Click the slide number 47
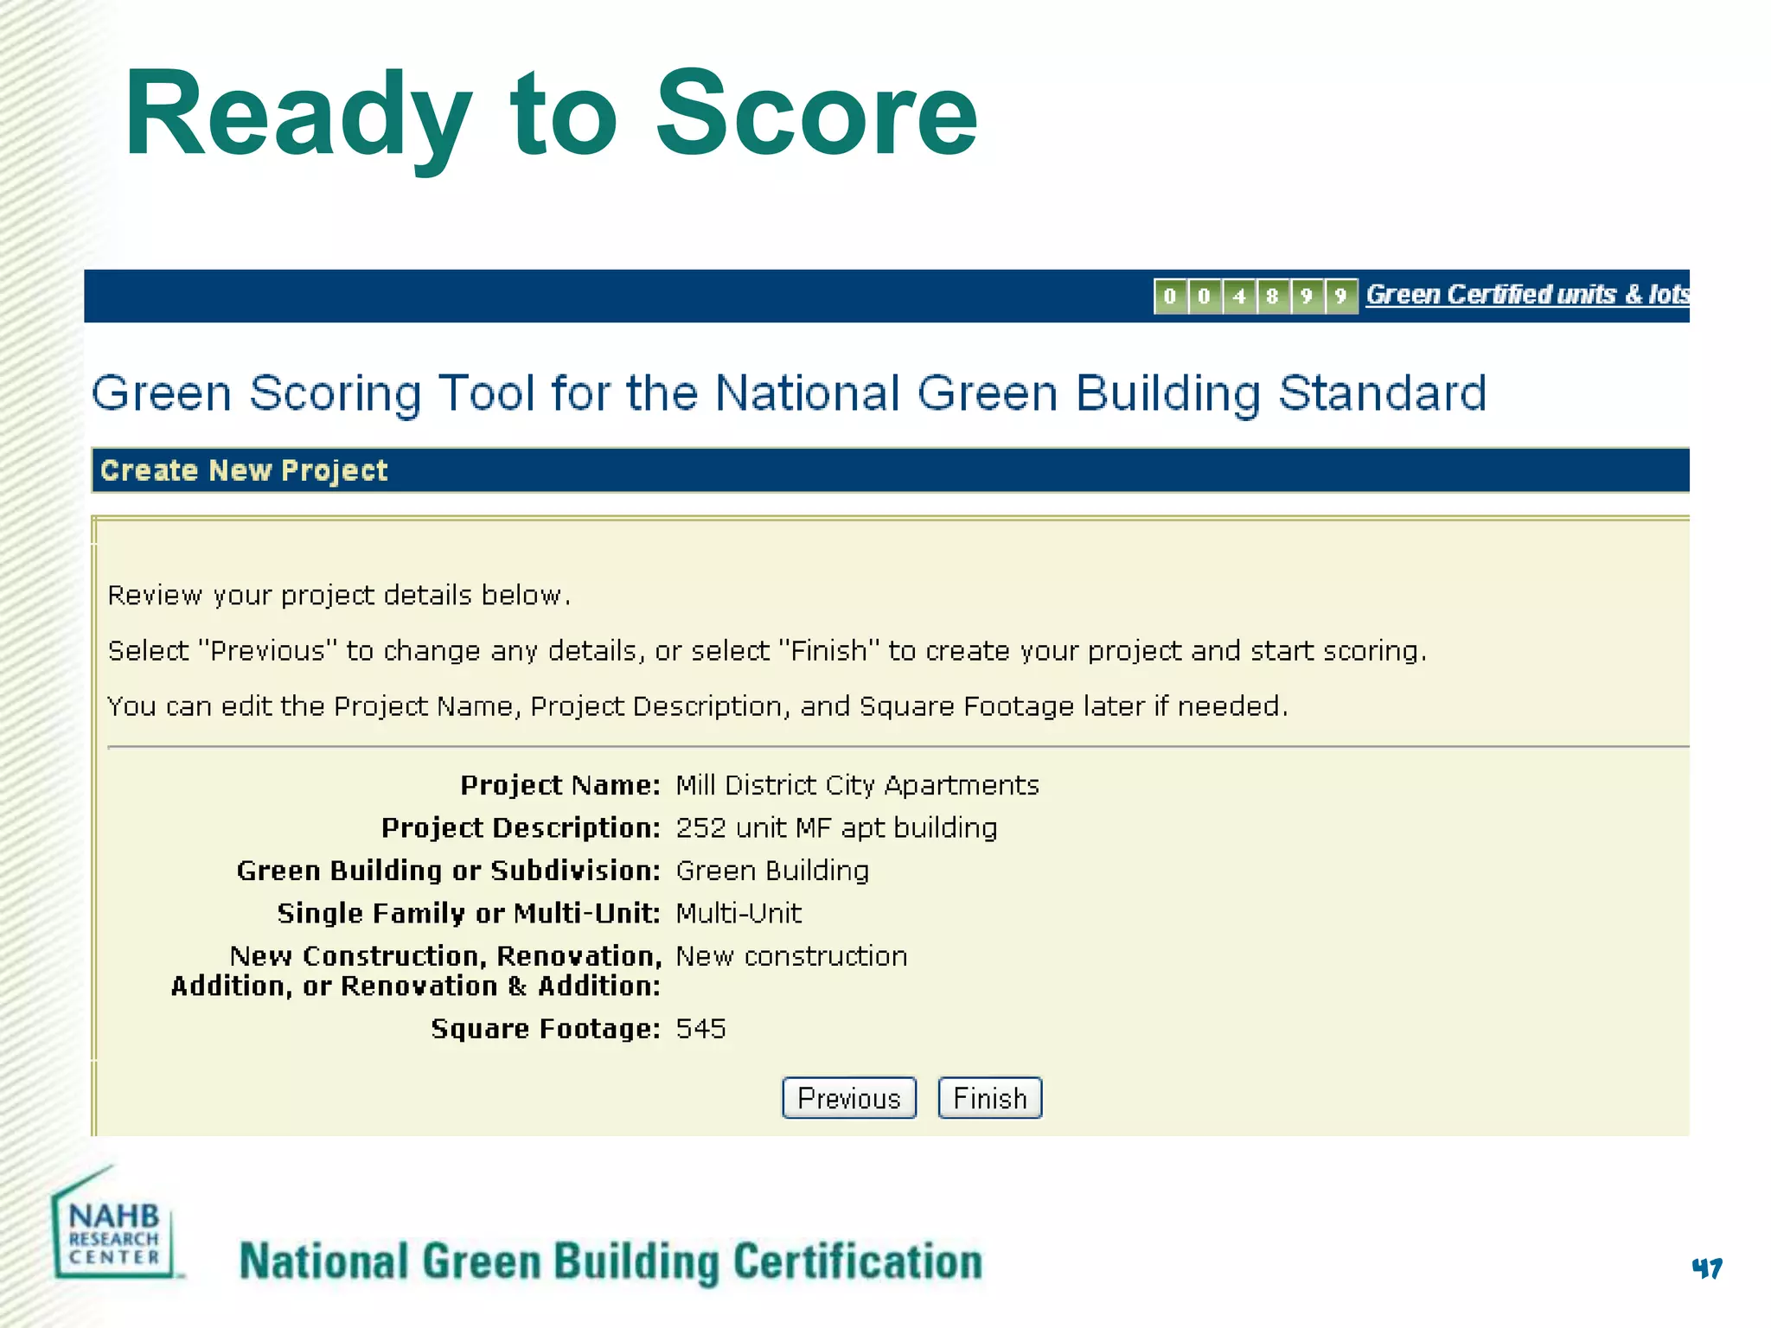 [1707, 1268]
